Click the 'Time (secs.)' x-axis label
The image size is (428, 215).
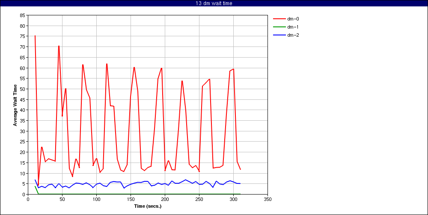148,206
